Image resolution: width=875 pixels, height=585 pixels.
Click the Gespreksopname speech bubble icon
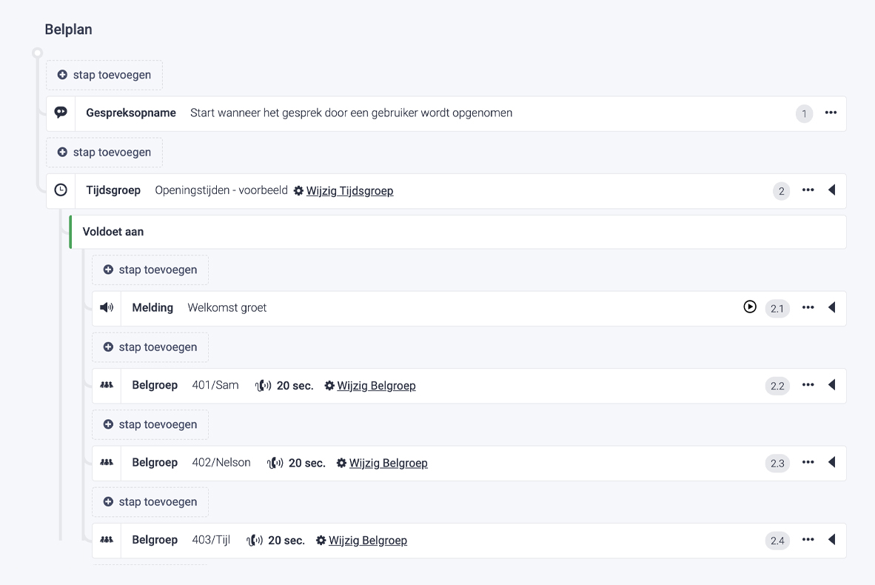point(61,113)
